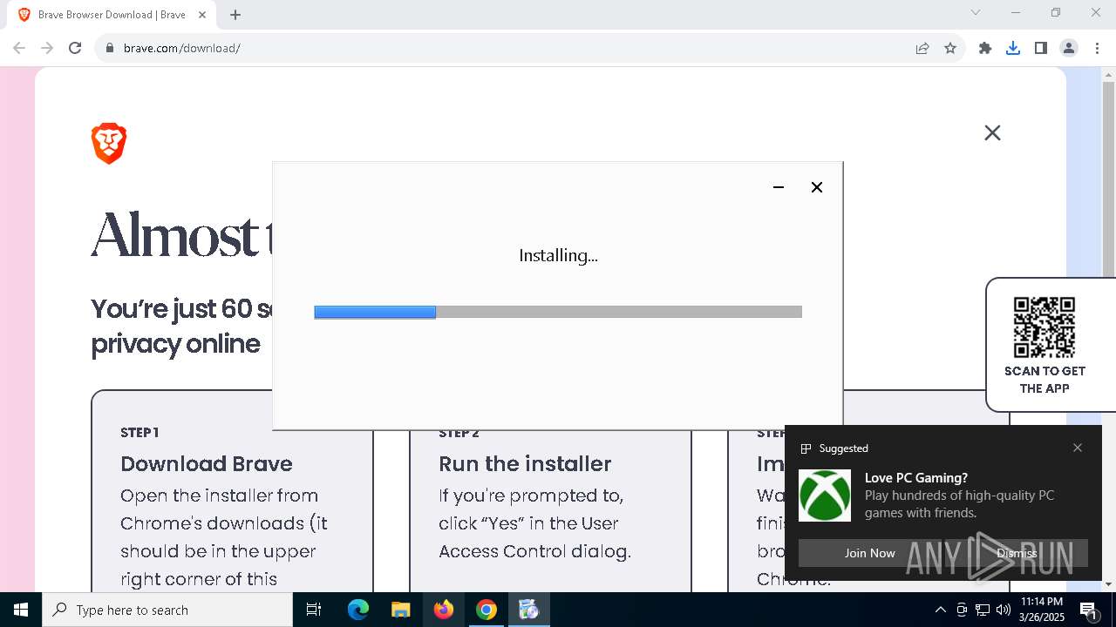
Task: Open the Windows Start menu
Action: click(x=21, y=610)
